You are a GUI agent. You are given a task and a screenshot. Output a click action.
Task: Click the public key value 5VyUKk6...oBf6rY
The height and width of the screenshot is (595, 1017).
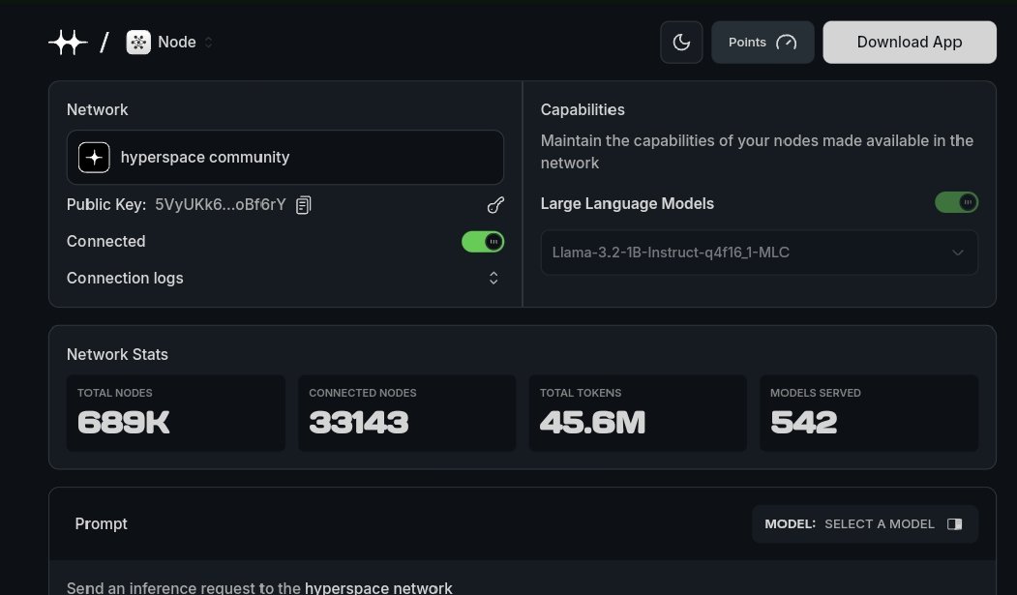coord(221,205)
